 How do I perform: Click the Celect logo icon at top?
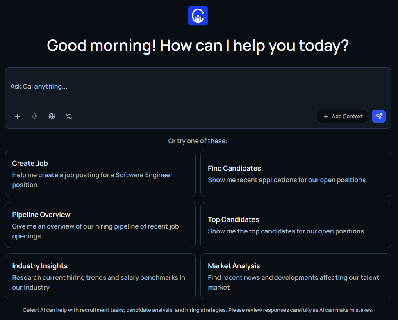pos(198,16)
